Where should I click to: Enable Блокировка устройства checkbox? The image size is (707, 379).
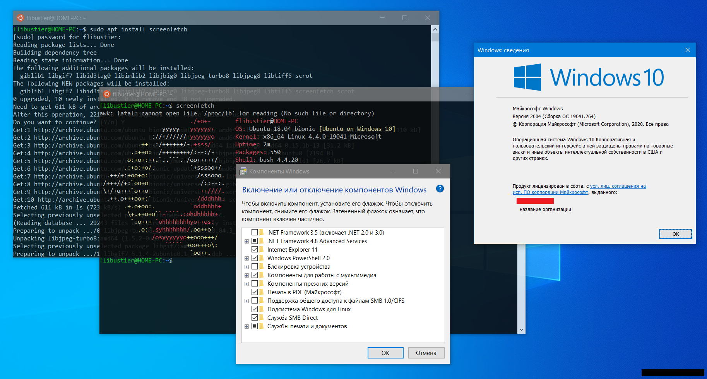tap(255, 266)
